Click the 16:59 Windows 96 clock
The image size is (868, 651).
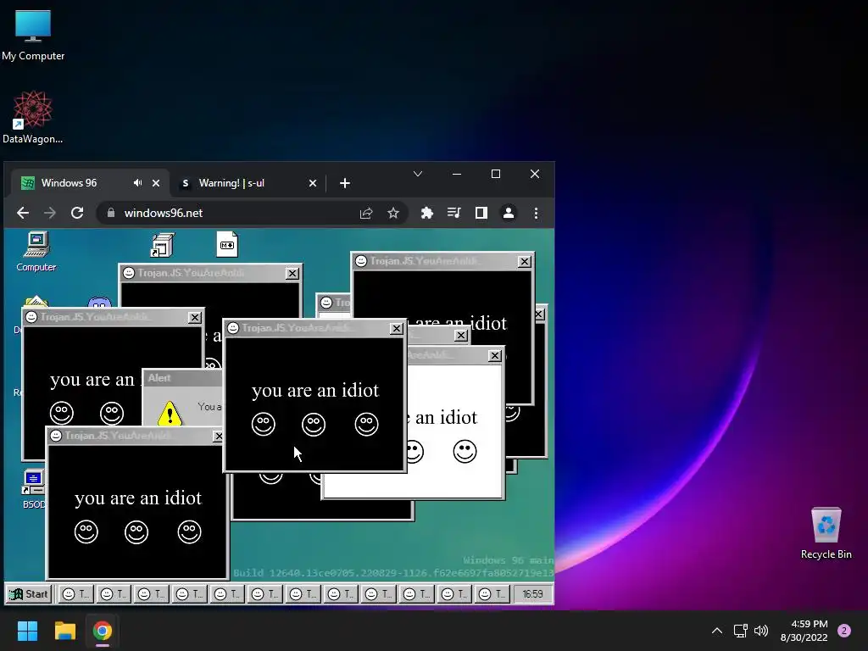pos(532,594)
